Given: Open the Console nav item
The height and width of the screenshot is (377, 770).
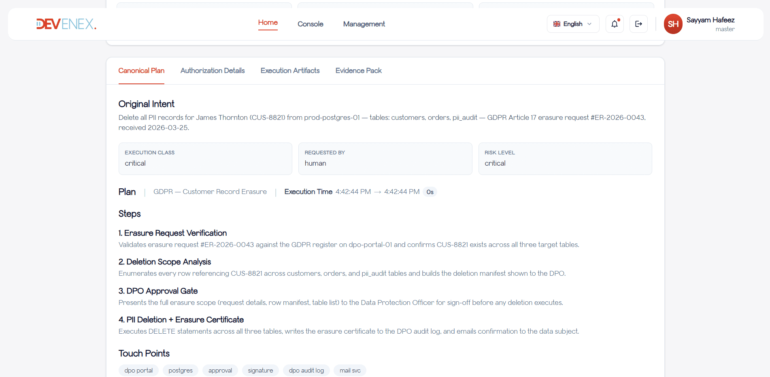Looking at the screenshot, I should (310, 24).
